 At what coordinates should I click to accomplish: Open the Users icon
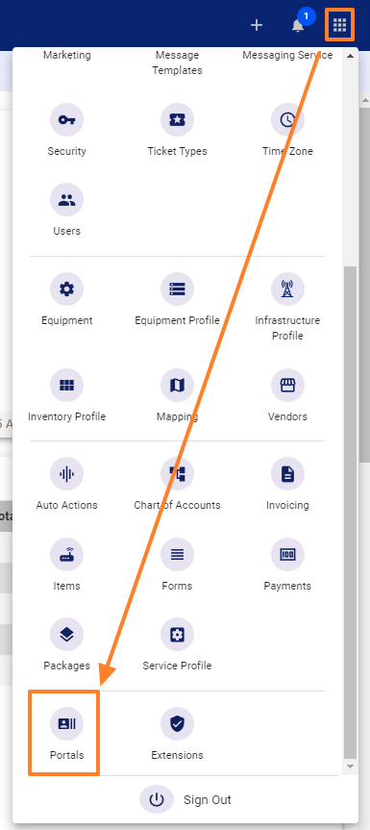pos(66,199)
